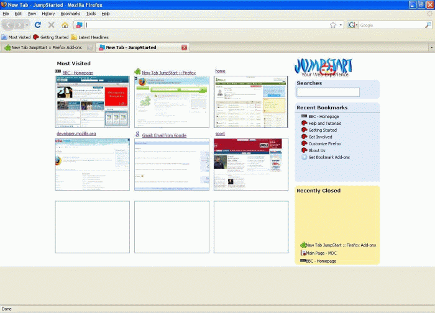Screen dimensions: 435x313
Task: Click the BBC Homepage thumbnail preview
Action: [93, 102]
